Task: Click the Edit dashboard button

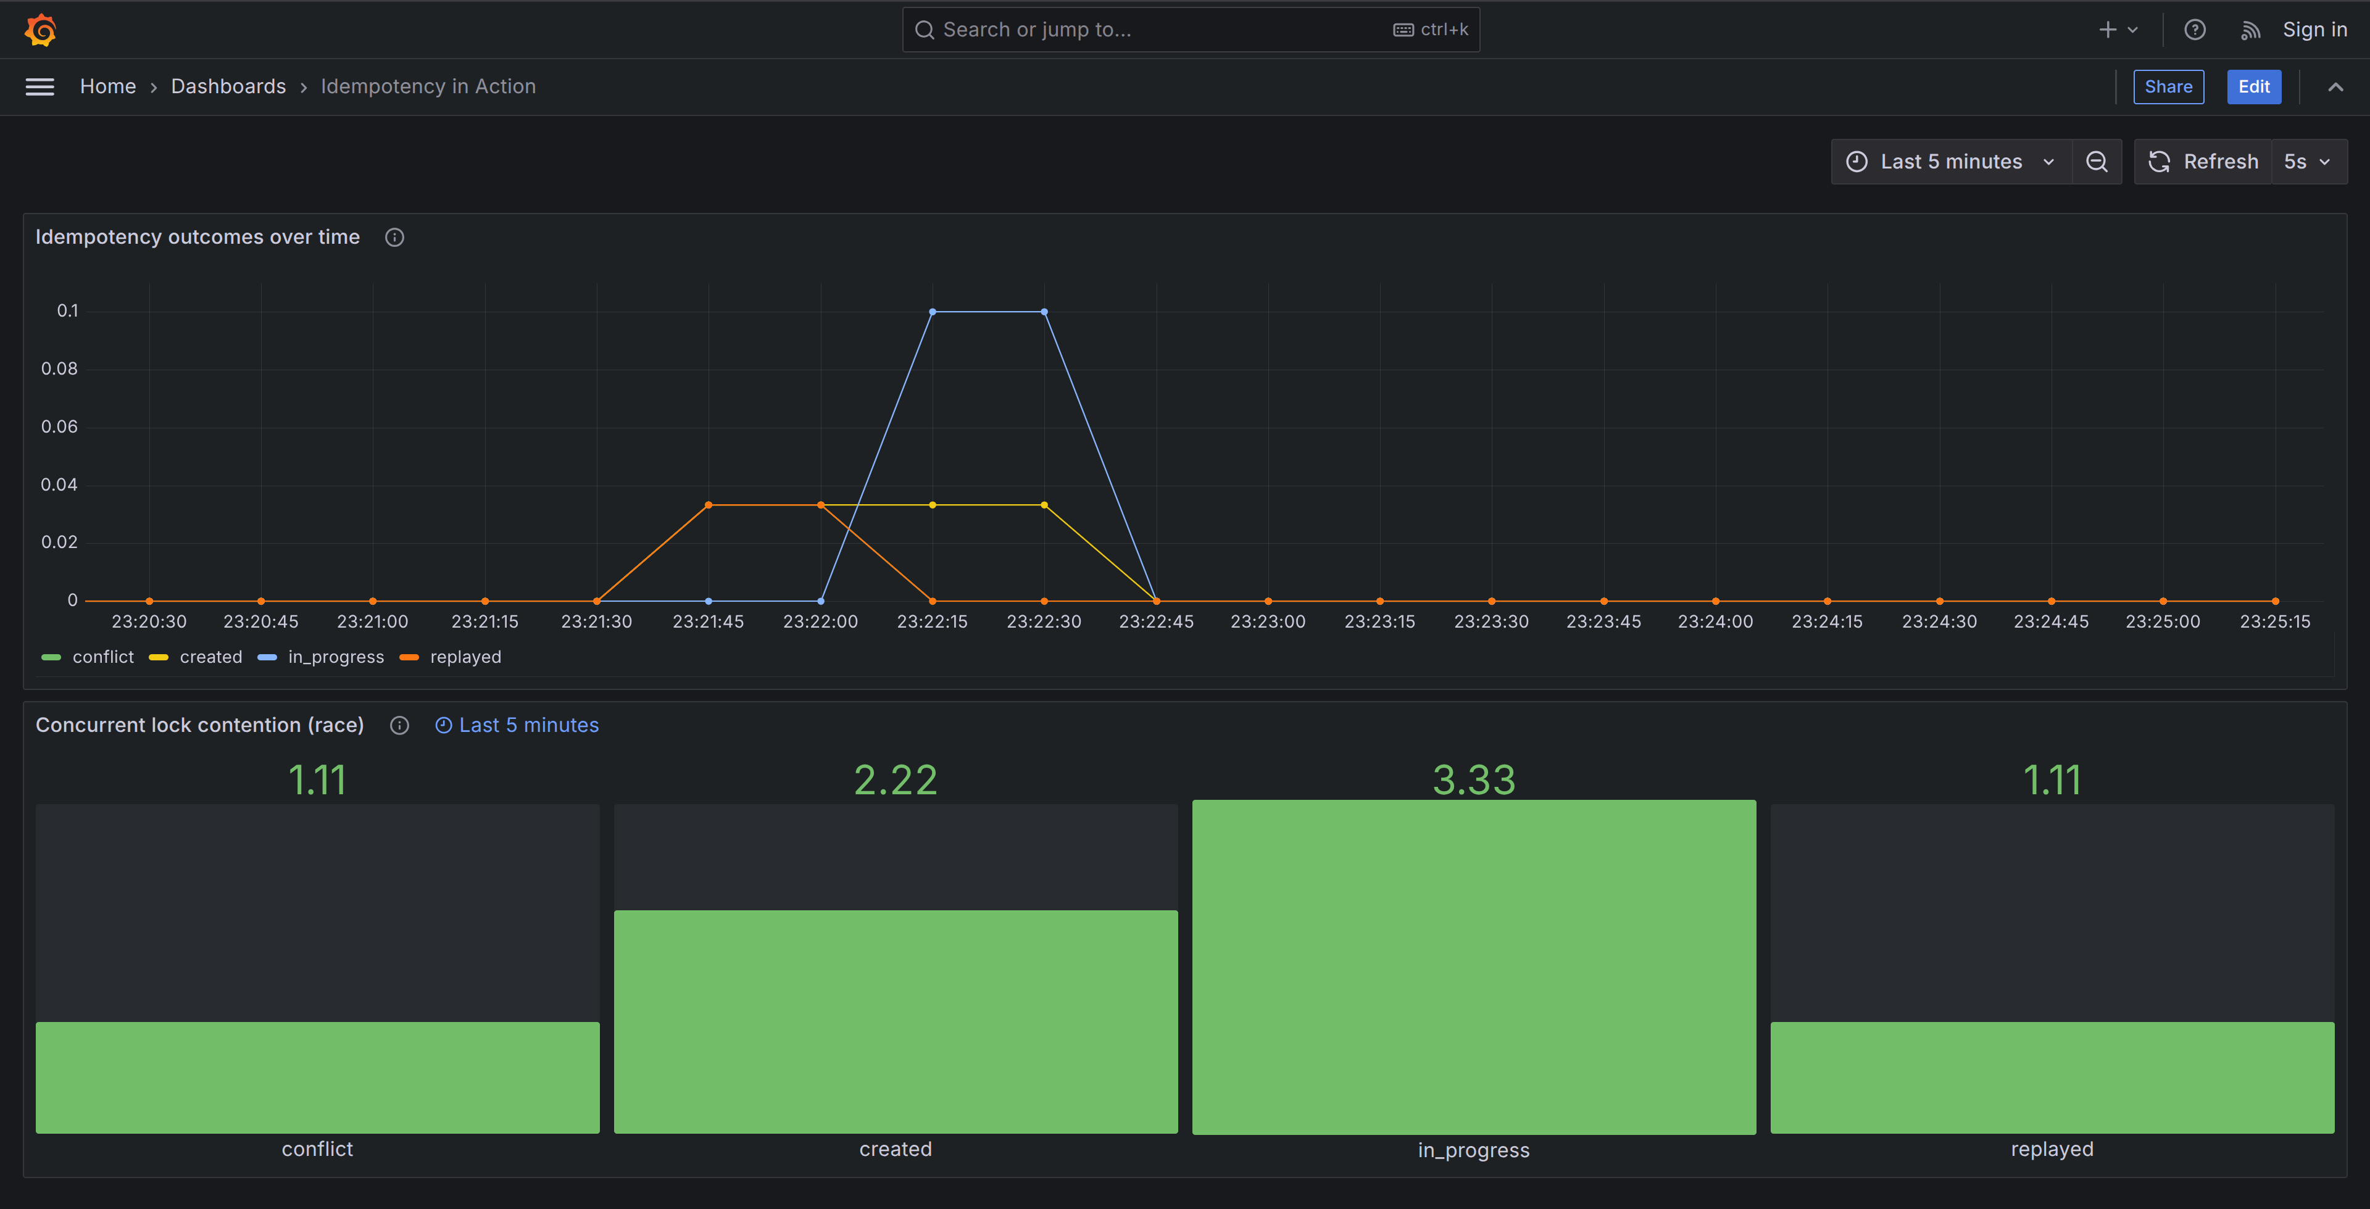Action: [x=2253, y=86]
